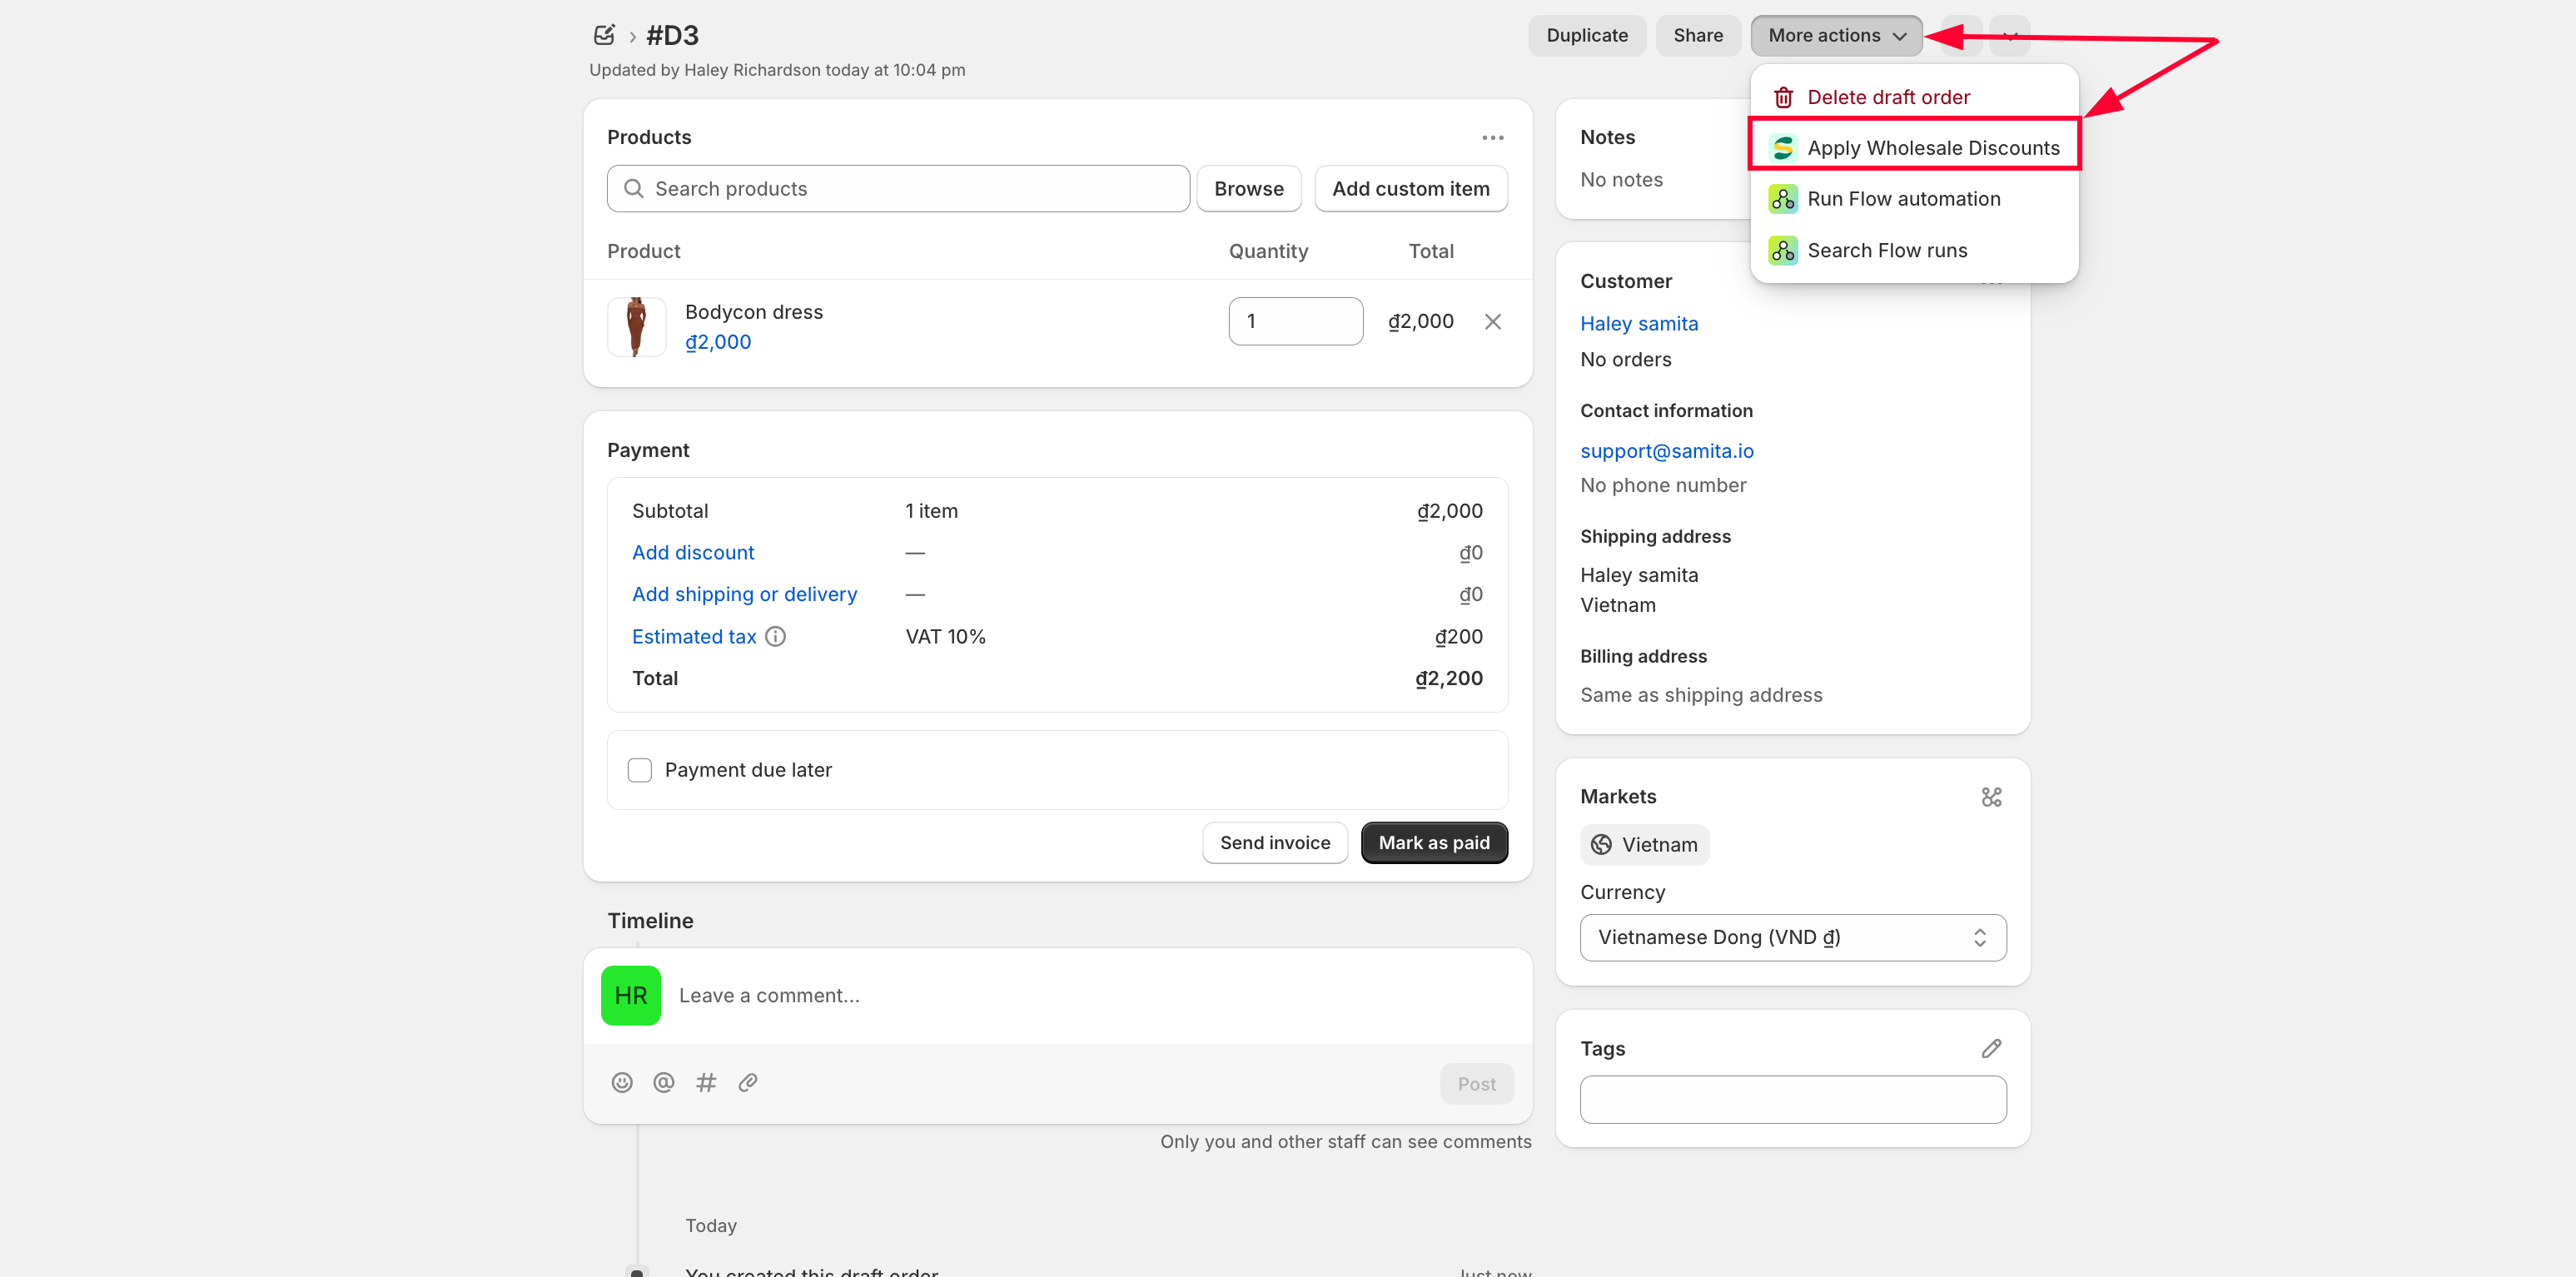Select Run Flow automation menu entry
Image resolution: width=2576 pixels, height=1277 pixels.
coord(1902,199)
